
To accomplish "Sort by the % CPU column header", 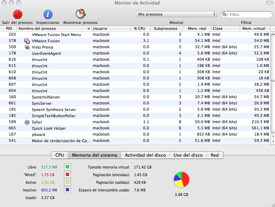I will point(140,28).
